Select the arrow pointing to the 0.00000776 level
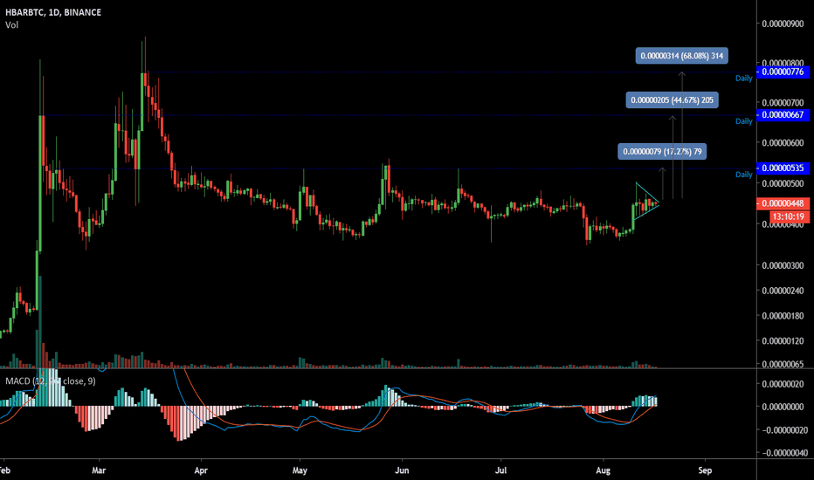The height and width of the screenshot is (480, 814). click(682, 135)
